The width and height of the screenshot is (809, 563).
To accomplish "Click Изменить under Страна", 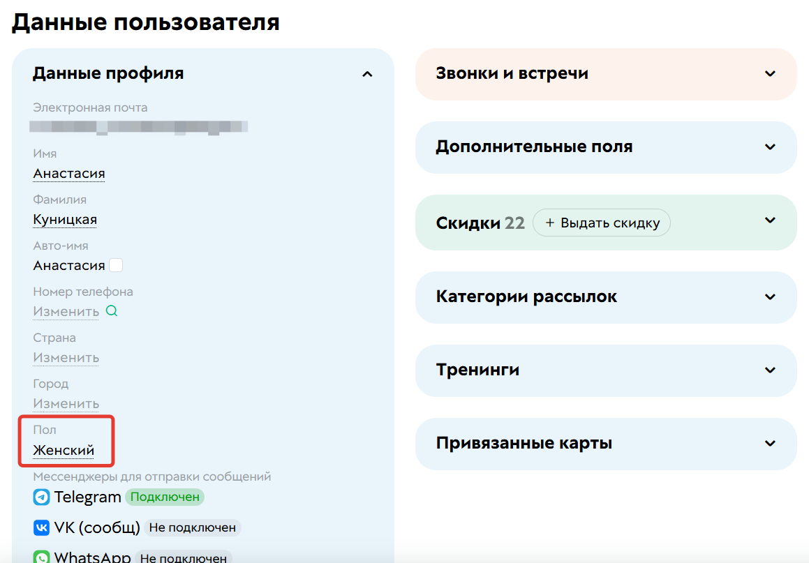I will [66, 357].
